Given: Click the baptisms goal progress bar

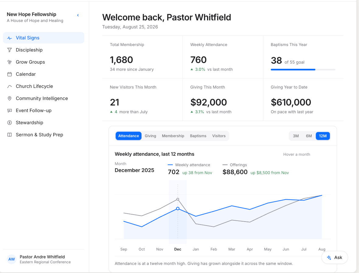Looking at the screenshot, I should 303,70.
